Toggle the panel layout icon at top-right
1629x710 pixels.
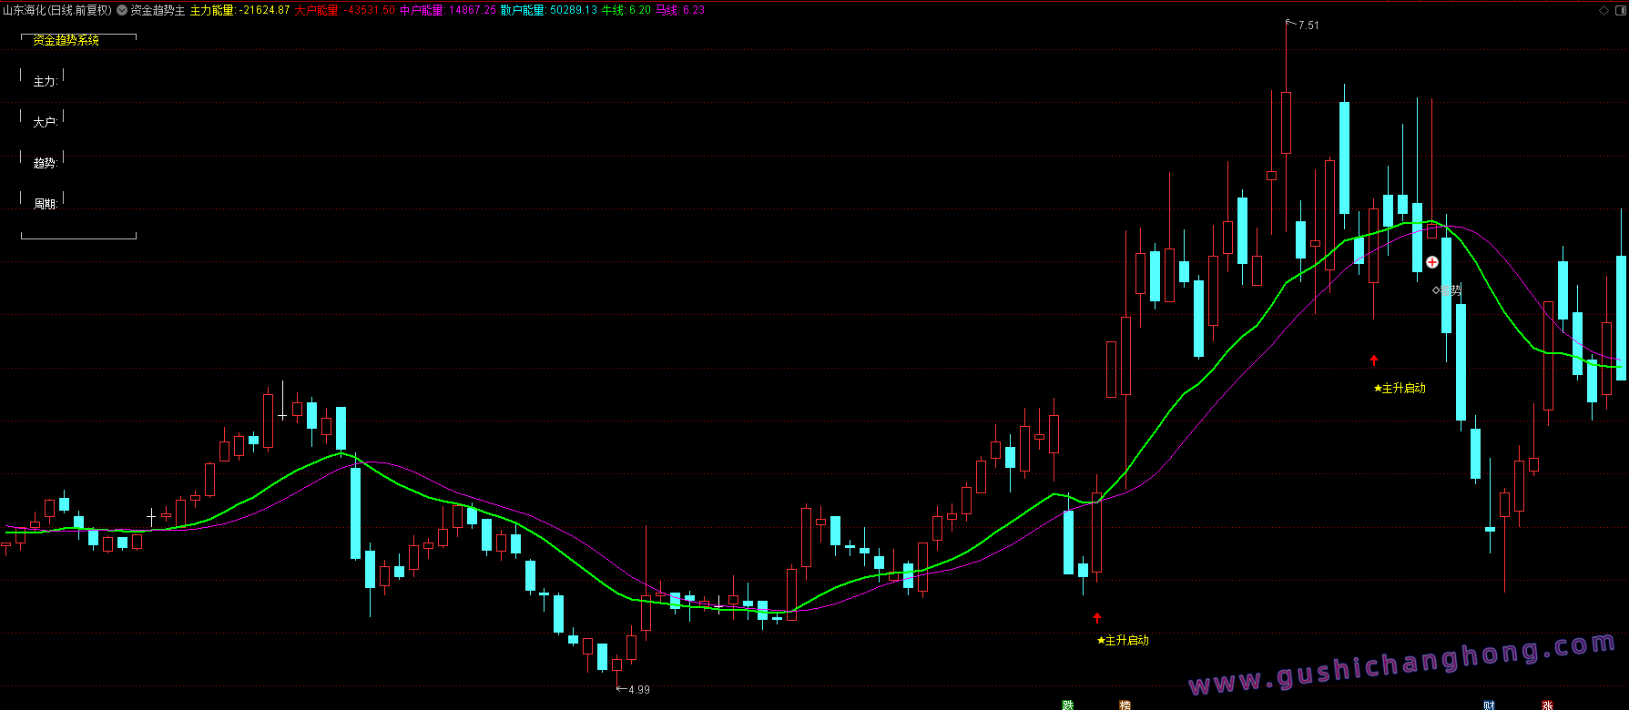pos(1619,10)
